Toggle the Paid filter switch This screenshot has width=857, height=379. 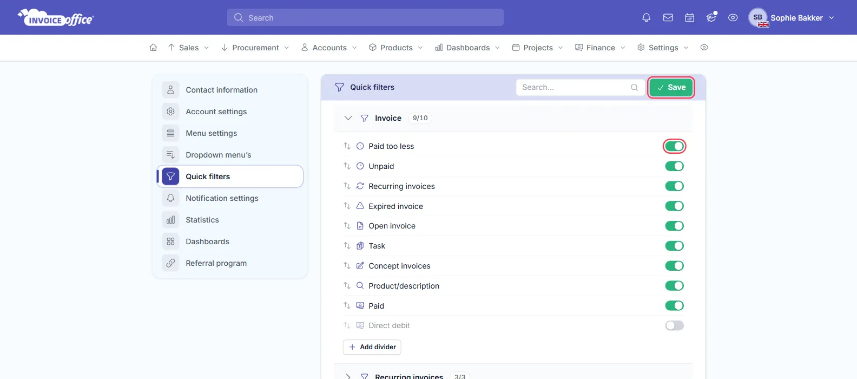coord(674,306)
